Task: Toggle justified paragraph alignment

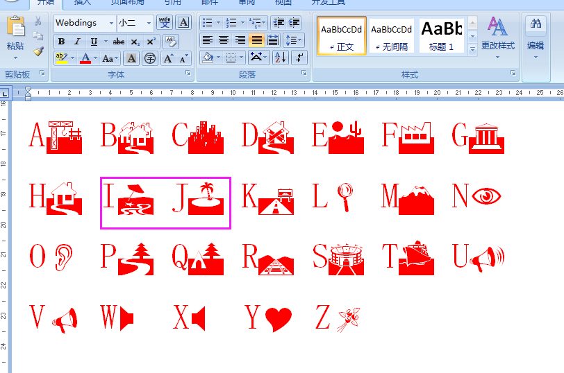Action: (x=257, y=40)
